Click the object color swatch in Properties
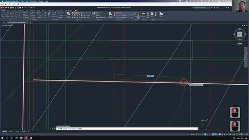The width and height of the screenshot is (249, 140). click(117, 13)
